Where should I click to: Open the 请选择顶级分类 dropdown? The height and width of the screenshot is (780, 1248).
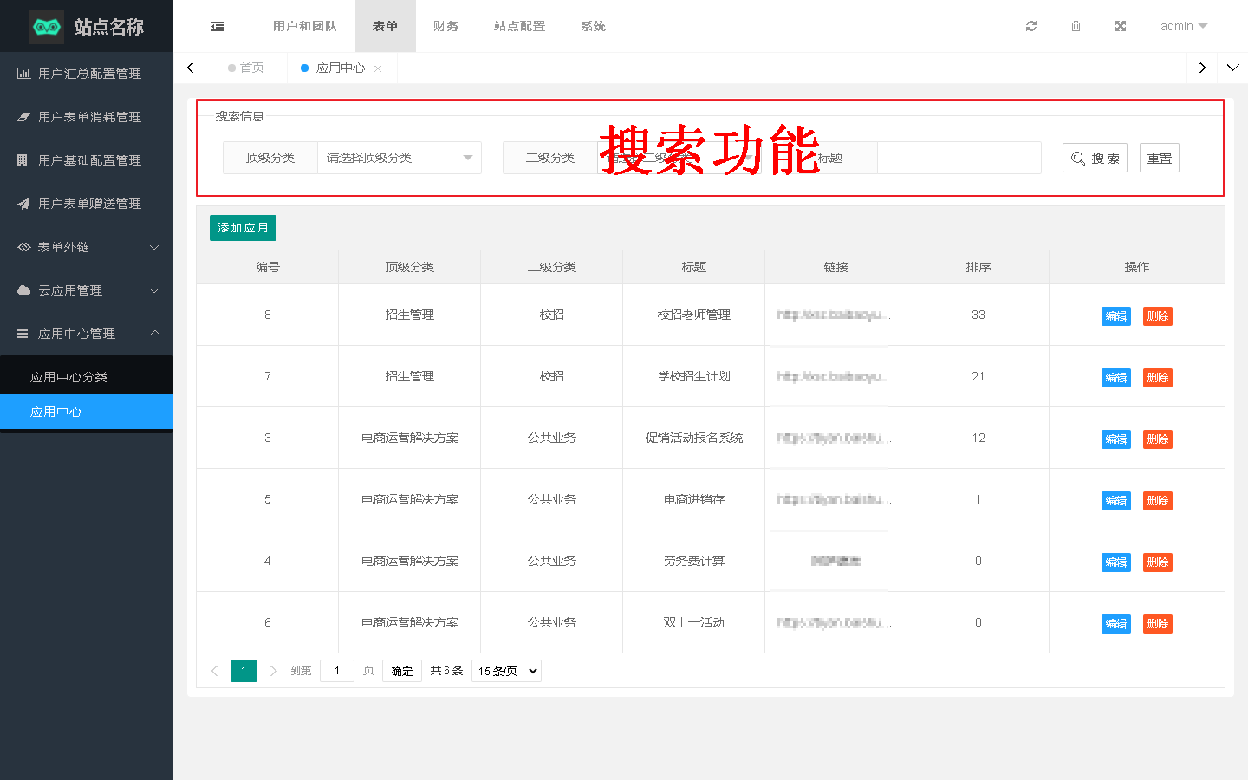(399, 158)
